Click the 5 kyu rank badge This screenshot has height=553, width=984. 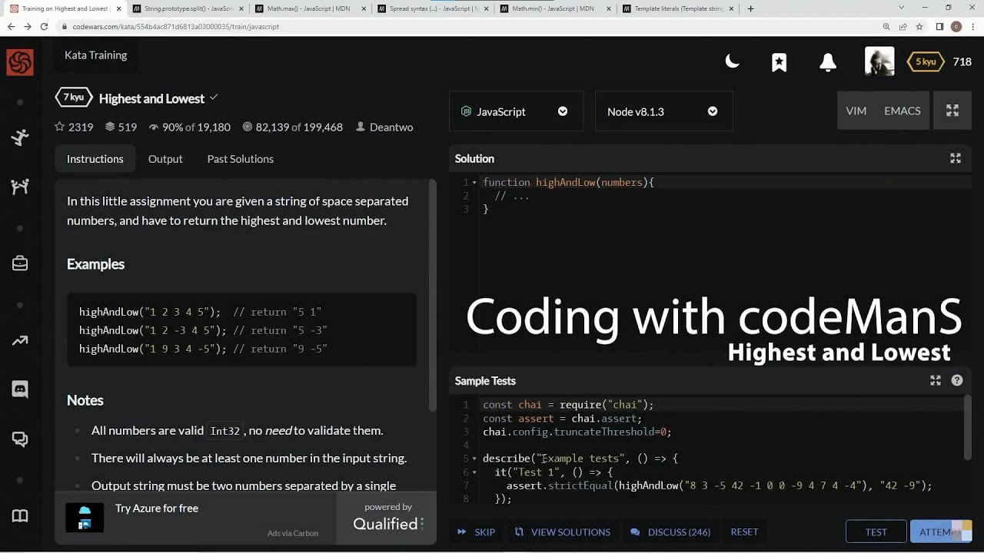pos(926,61)
